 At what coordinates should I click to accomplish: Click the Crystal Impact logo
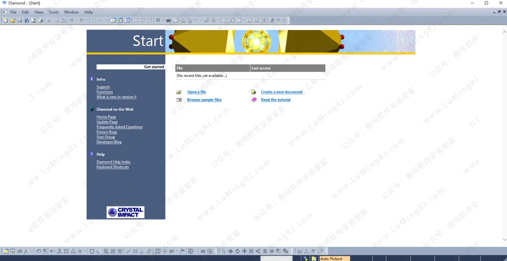coord(125,213)
